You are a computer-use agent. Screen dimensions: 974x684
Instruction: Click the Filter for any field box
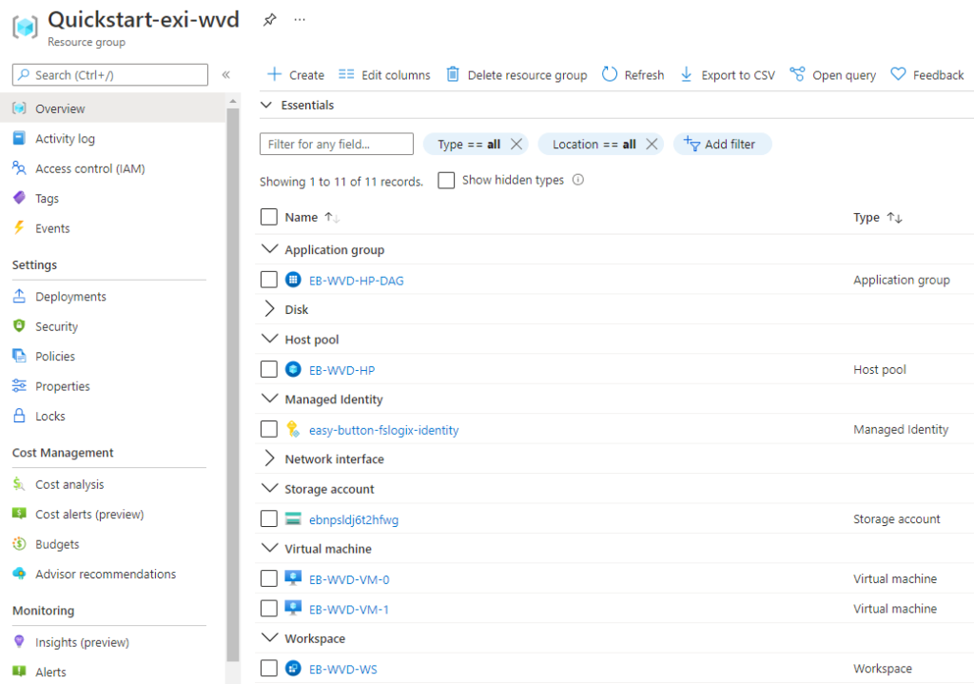(x=337, y=145)
